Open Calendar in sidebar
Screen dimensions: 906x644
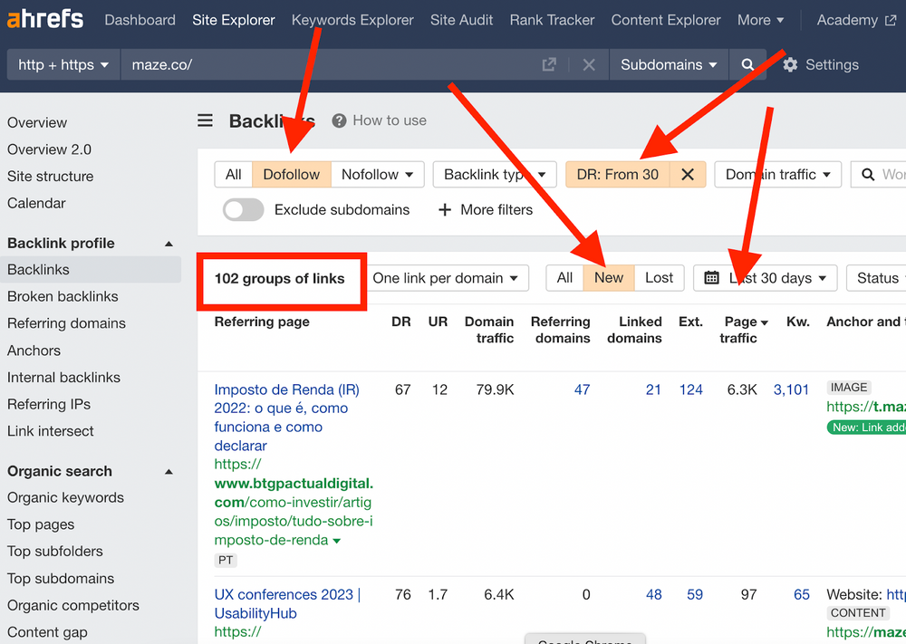click(x=36, y=203)
